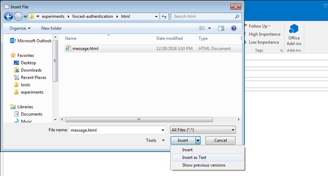Expand the File name dropdown arrow

pyautogui.click(x=163, y=130)
